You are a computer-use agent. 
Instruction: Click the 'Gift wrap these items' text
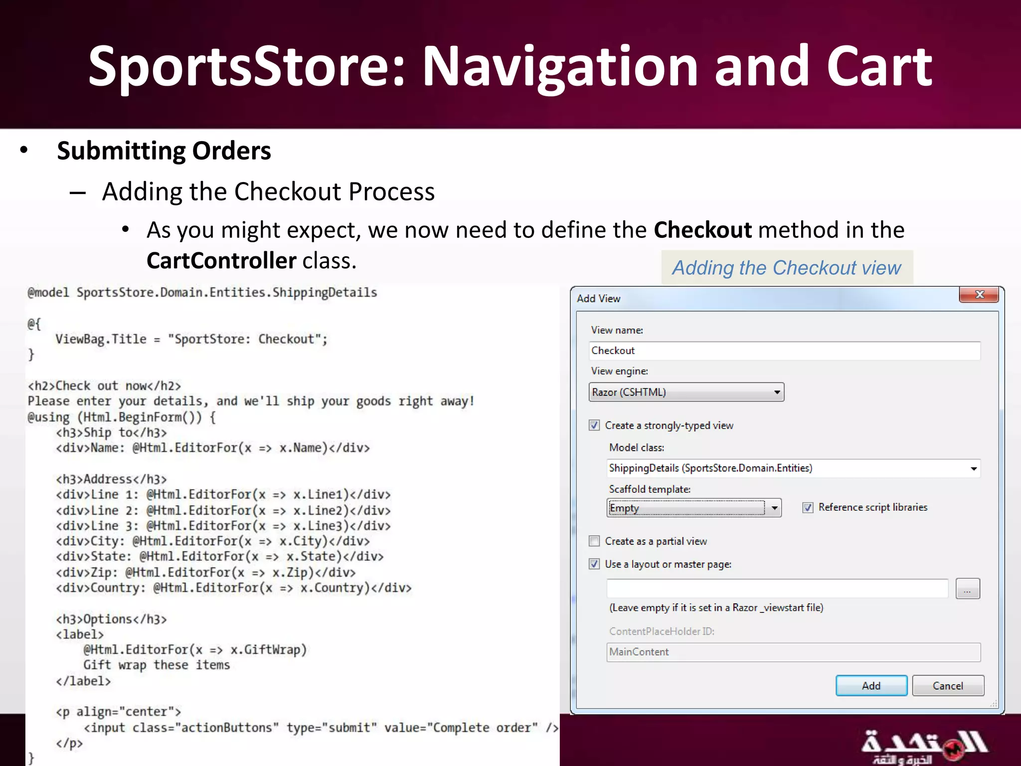(x=157, y=665)
